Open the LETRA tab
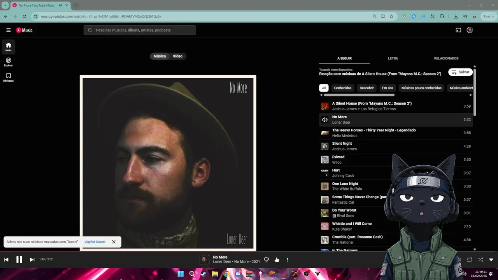Screen dimensions: 498x280 click(393, 58)
